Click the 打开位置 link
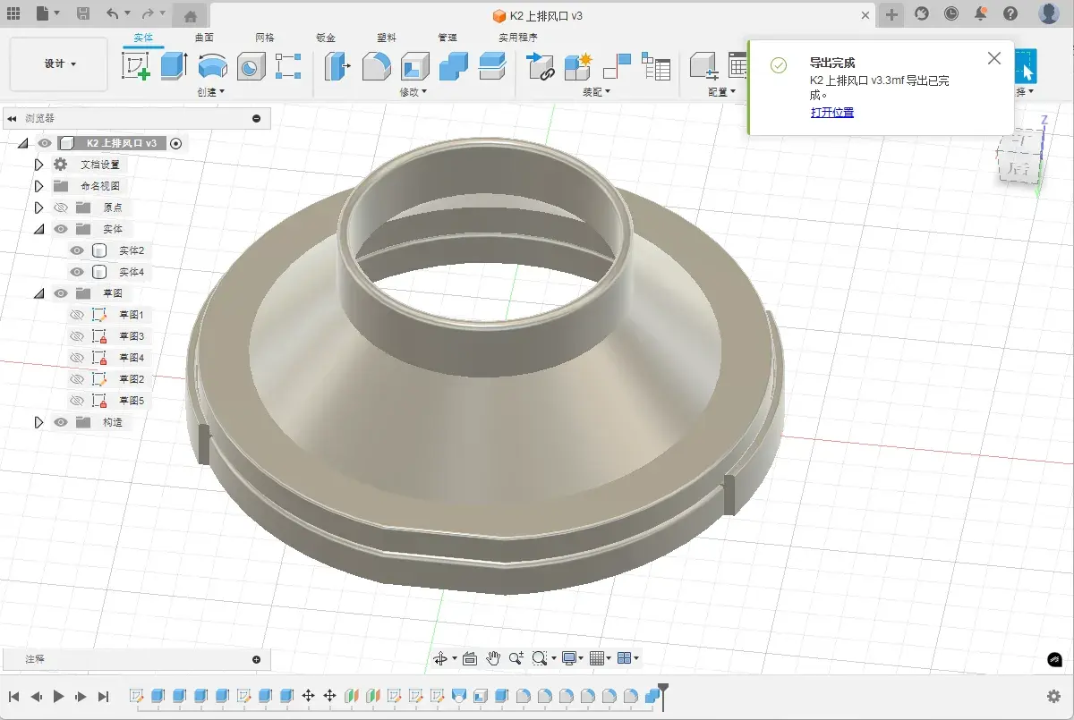The height and width of the screenshot is (720, 1074). click(831, 113)
